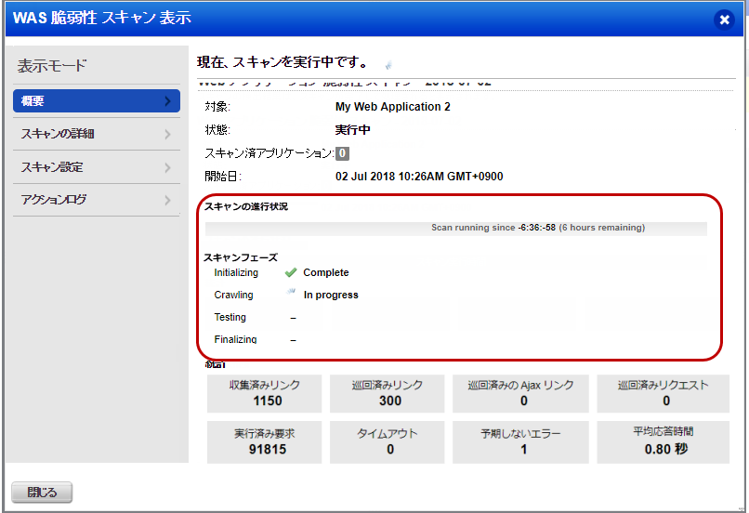The height and width of the screenshot is (513, 749).
Task: Click the scanned applications count badge
Action: coord(342,153)
